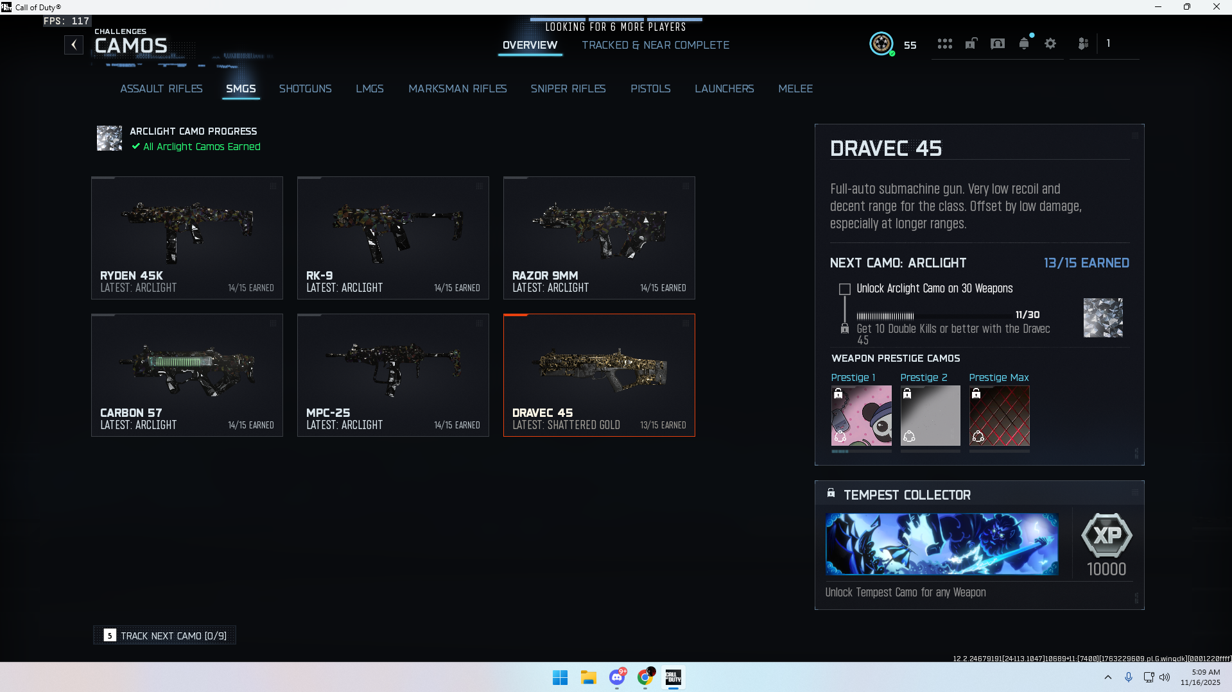The image size is (1232, 692).
Task: Open the Prestige 1 camo thumbnail
Action: click(862, 416)
